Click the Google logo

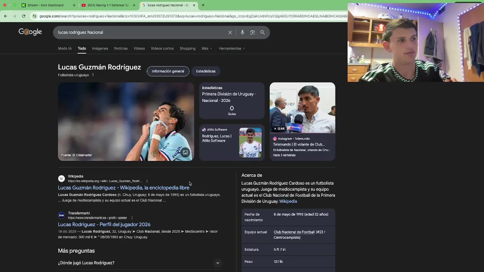(30, 32)
